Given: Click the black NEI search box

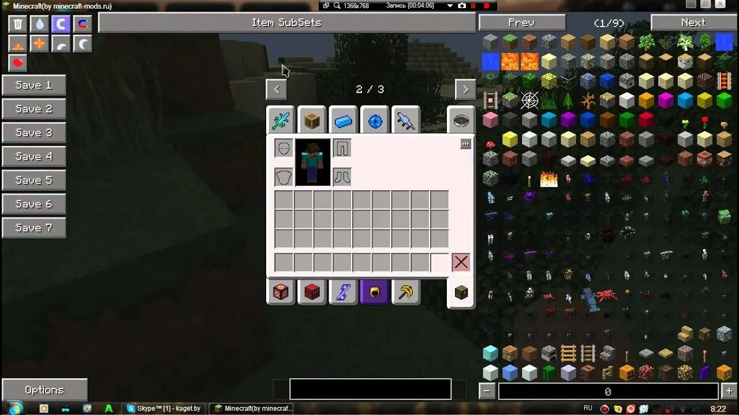Looking at the screenshot, I should 370,389.
